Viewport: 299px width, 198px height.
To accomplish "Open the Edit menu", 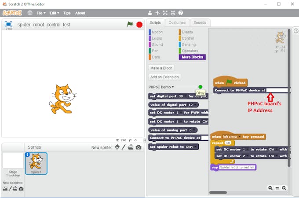I will [55, 13].
